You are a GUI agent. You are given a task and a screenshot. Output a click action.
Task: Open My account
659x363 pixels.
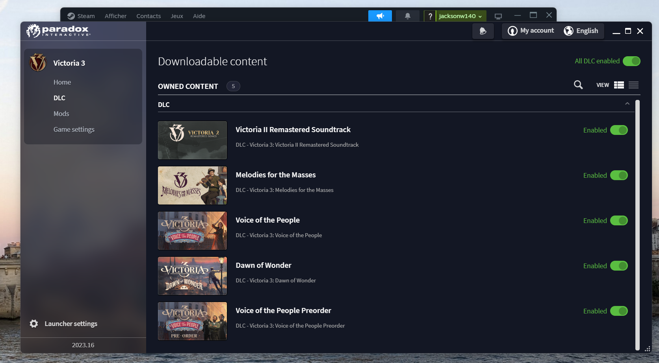[x=530, y=31]
